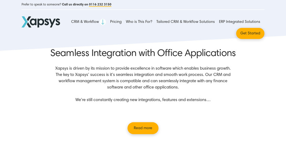Click the text 'Call us directly on'
The width and height of the screenshot is (286, 161).
[x=75, y=4]
